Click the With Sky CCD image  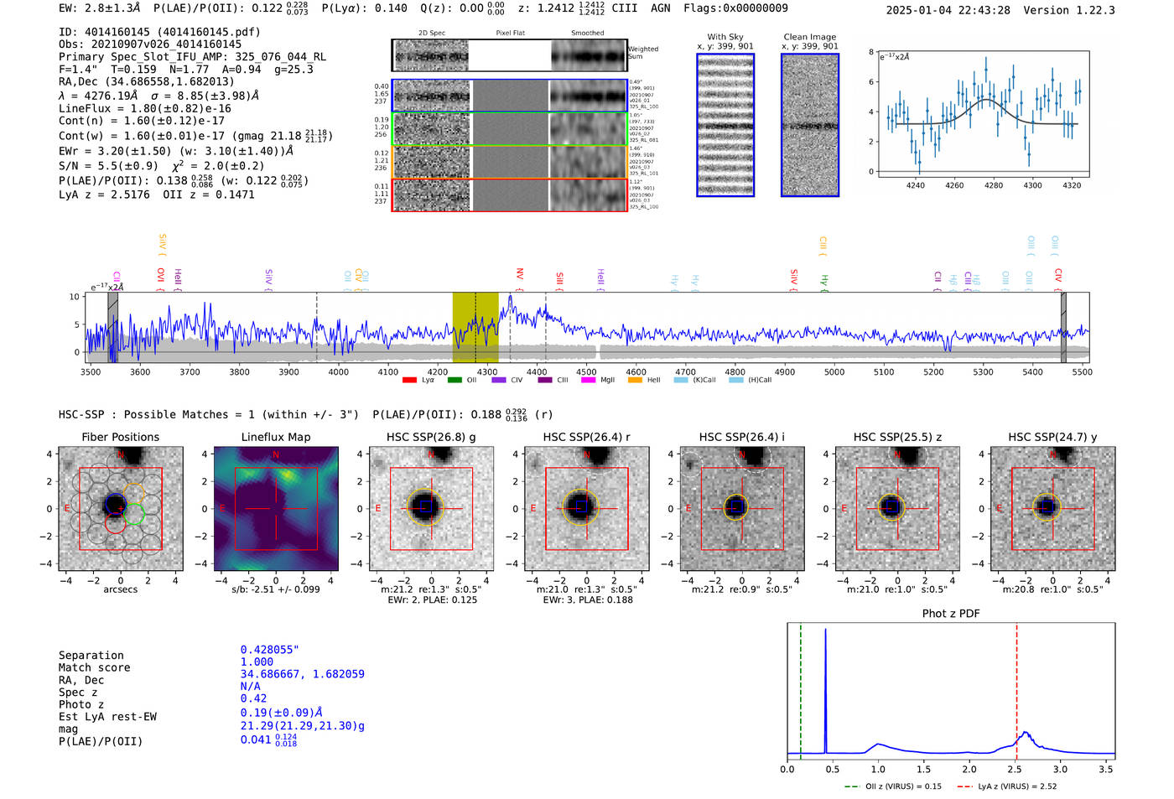click(725, 125)
